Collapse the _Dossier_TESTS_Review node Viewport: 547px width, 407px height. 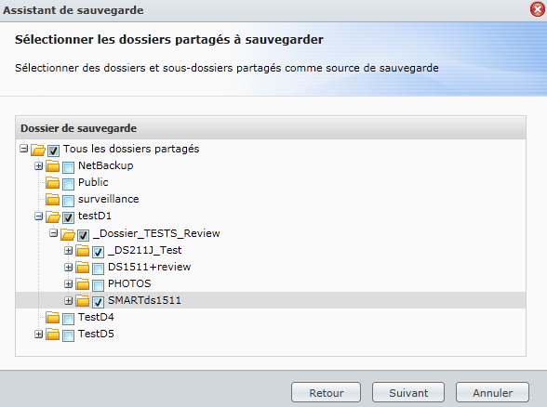[x=53, y=232]
